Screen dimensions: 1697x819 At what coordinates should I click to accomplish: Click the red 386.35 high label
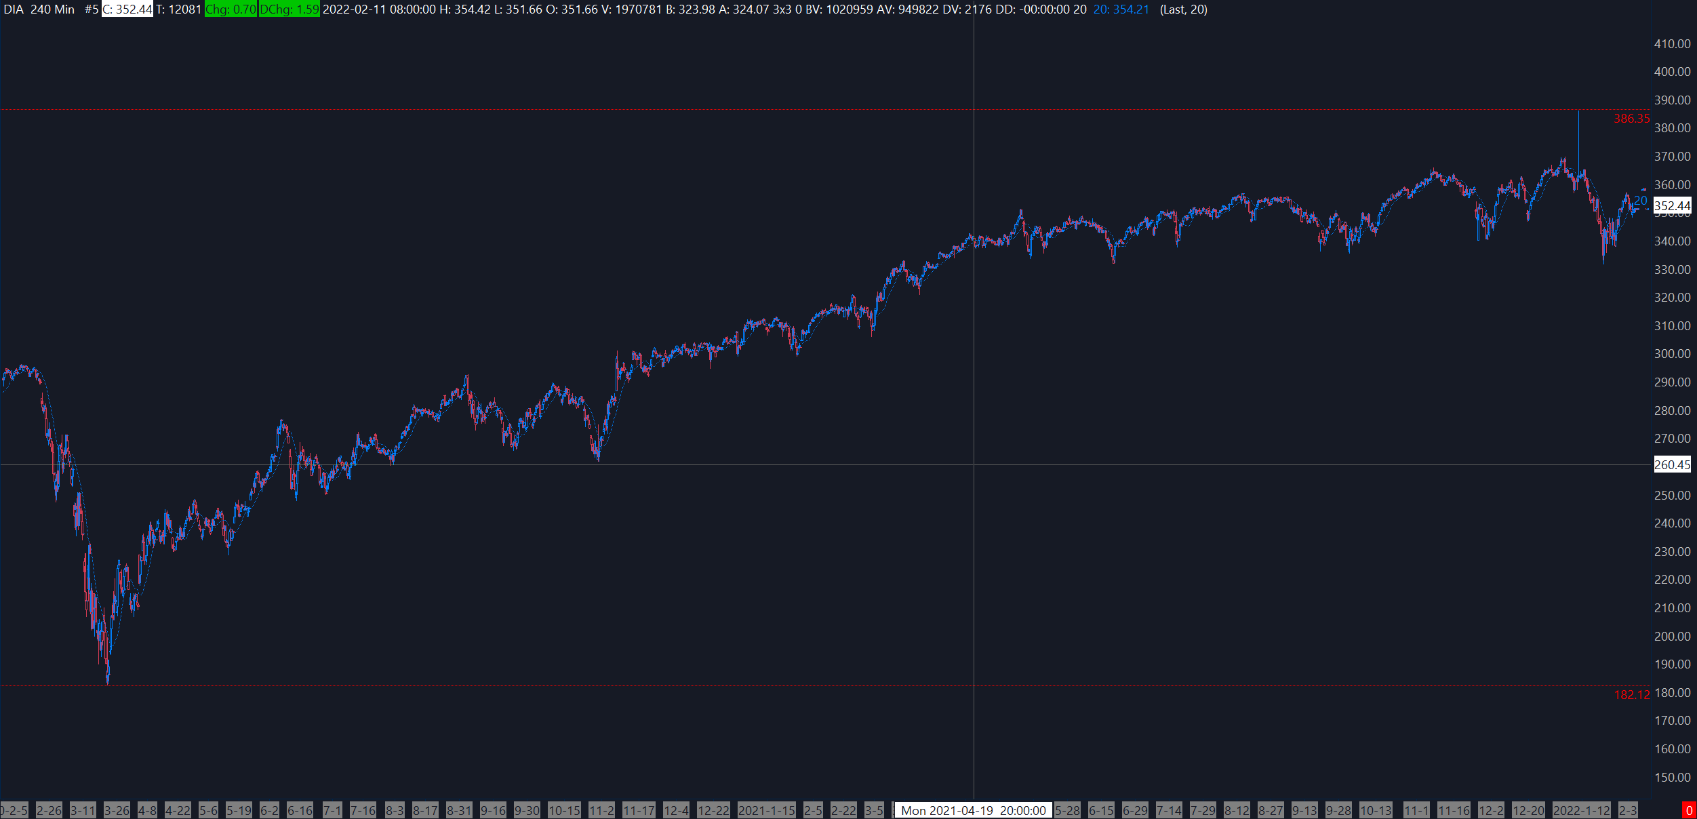1631,119
